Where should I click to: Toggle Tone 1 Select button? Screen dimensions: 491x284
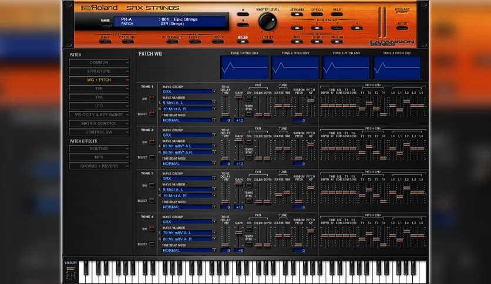pos(152,113)
